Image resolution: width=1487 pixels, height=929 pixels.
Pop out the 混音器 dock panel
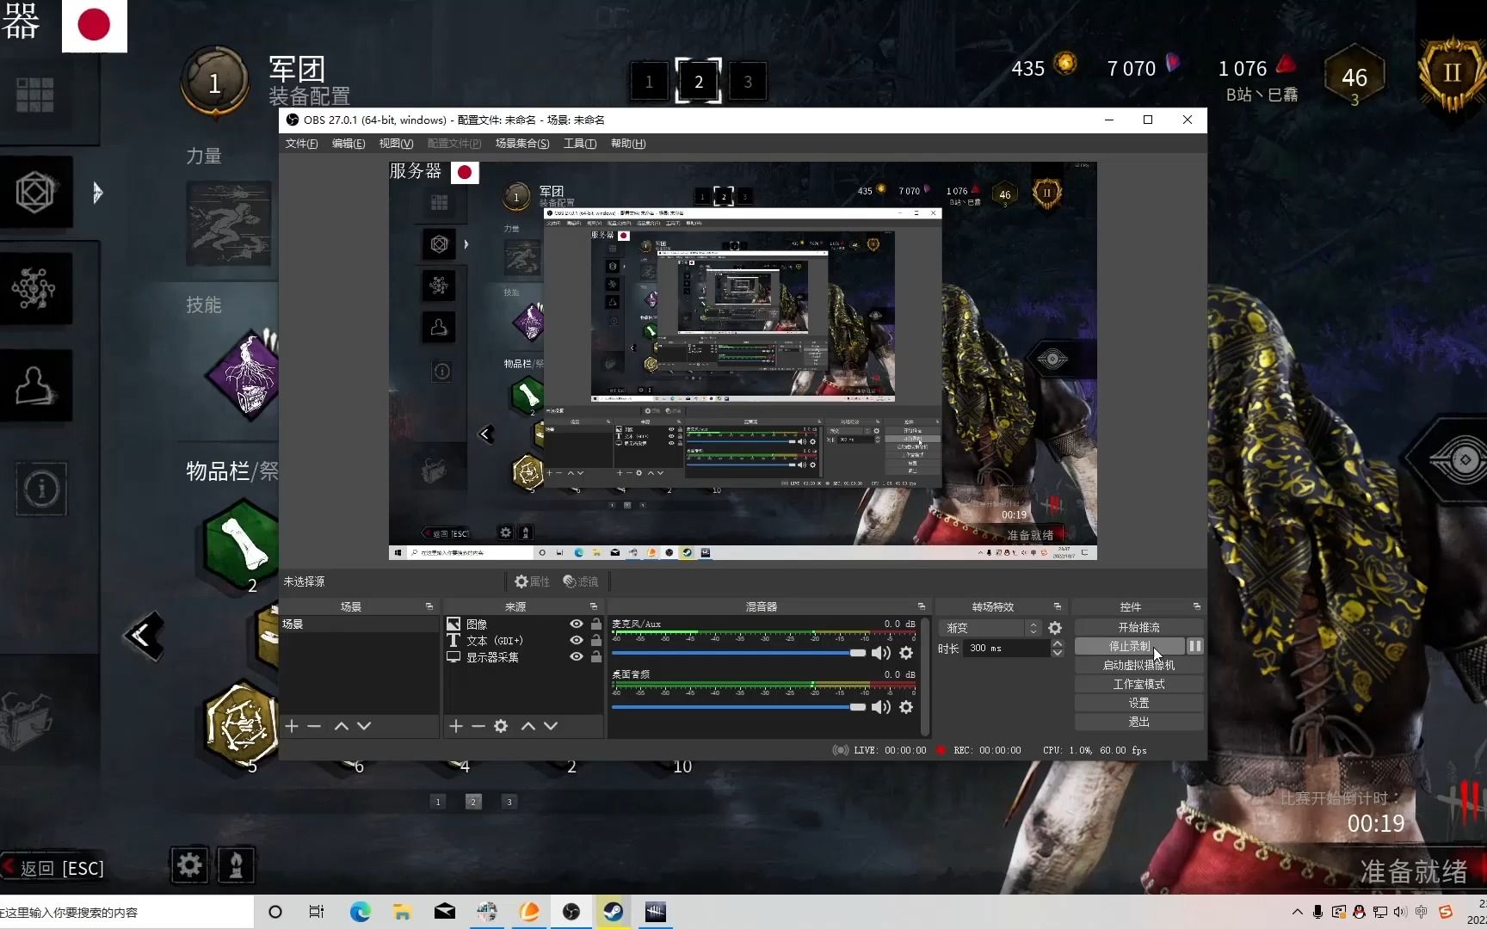[x=921, y=606]
